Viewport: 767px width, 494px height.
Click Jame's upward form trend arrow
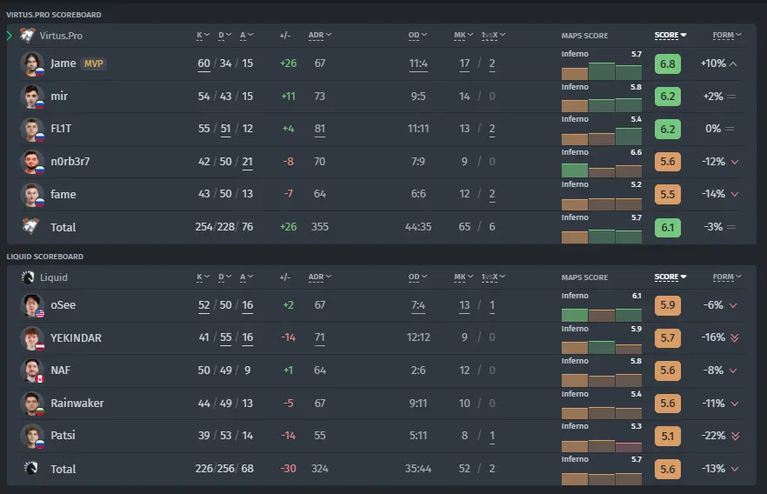[733, 63]
